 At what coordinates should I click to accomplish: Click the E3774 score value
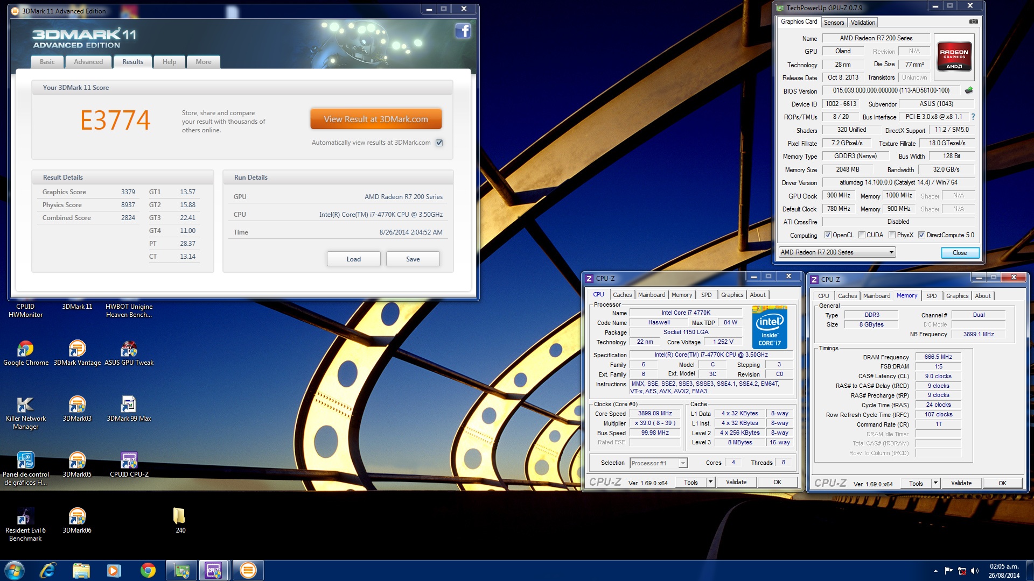click(x=115, y=120)
